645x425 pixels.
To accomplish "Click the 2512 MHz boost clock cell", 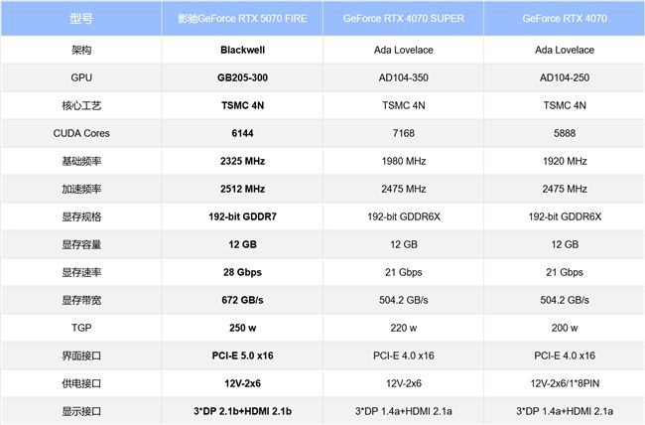I will point(242,189).
